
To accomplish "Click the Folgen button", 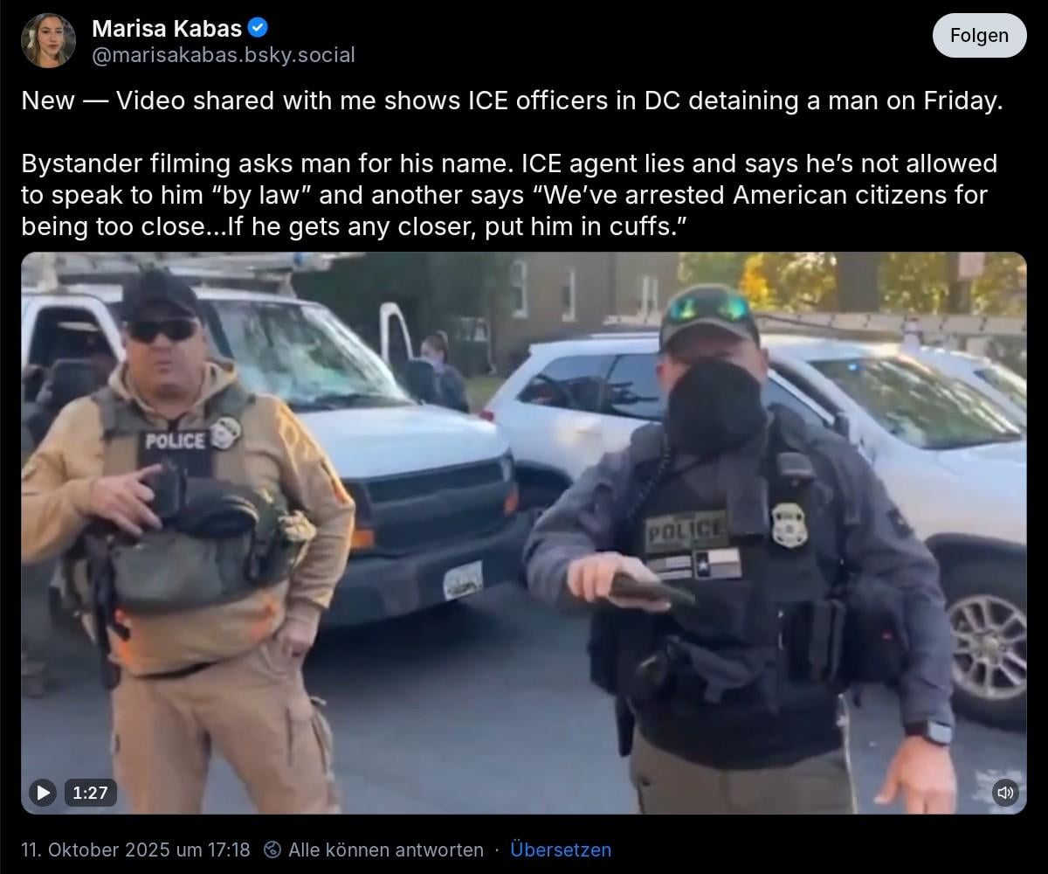I will pyautogui.click(x=979, y=36).
